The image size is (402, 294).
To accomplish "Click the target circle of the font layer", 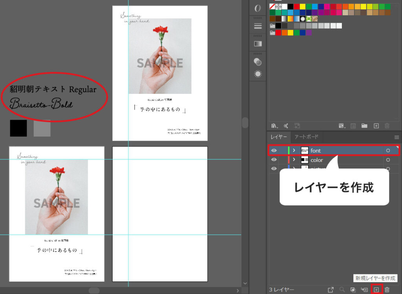I will 388,150.
